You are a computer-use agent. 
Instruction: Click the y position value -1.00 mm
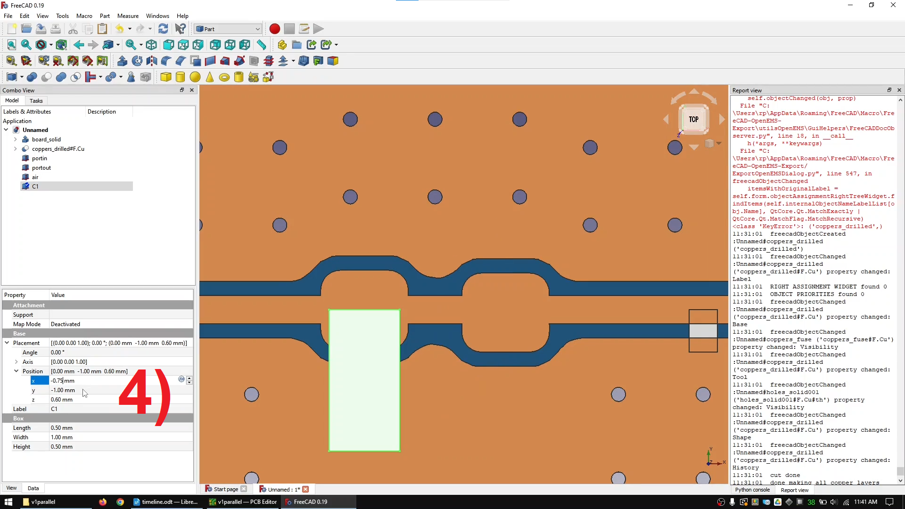tap(63, 390)
